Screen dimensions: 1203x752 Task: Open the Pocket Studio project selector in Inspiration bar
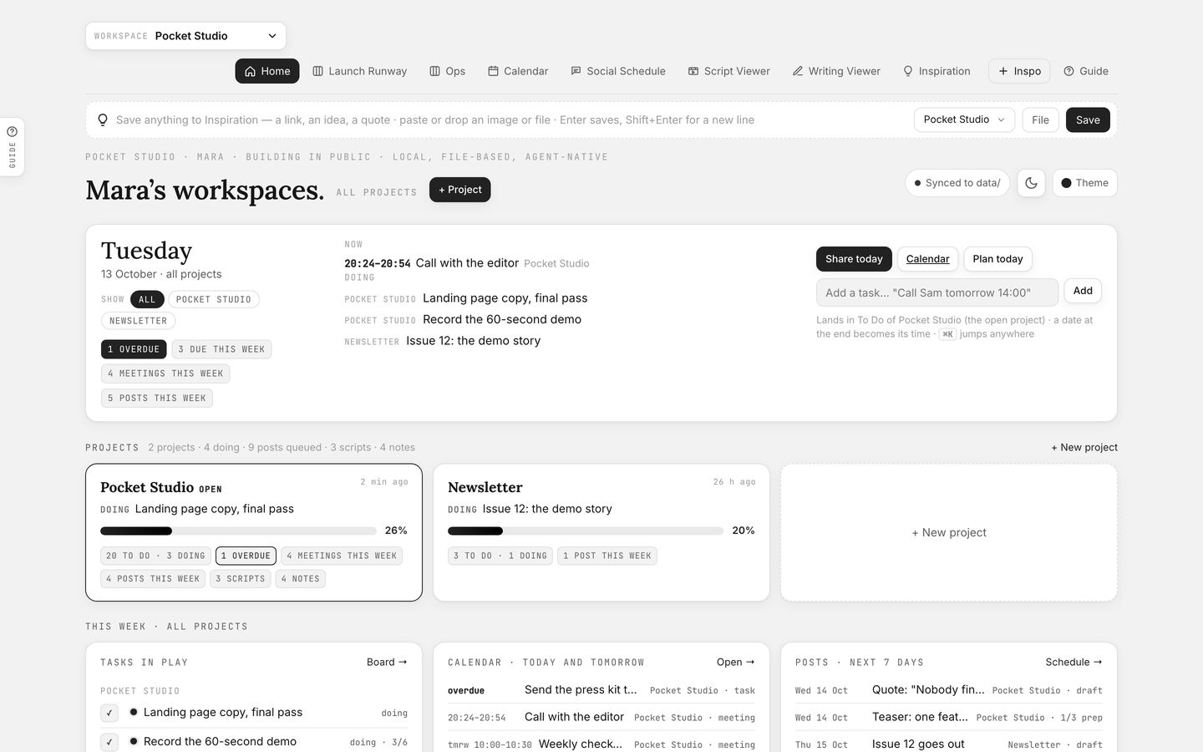point(964,119)
